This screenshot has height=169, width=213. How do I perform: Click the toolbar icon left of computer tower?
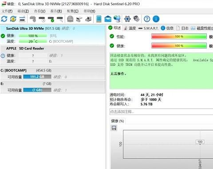(79, 19)
